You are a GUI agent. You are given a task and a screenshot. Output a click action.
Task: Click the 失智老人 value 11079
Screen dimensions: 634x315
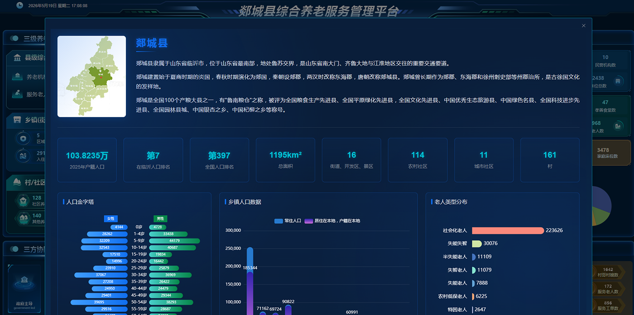point(484,270)
